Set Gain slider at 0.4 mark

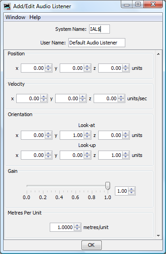click(x=59, y=186)
